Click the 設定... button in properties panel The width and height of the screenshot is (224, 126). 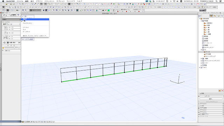point(211,99)
